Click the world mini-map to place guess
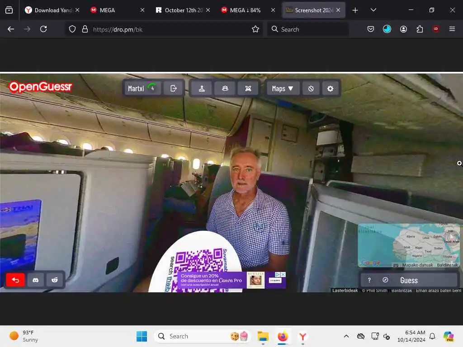Screen dimensions: 463x347 point(409,245)
